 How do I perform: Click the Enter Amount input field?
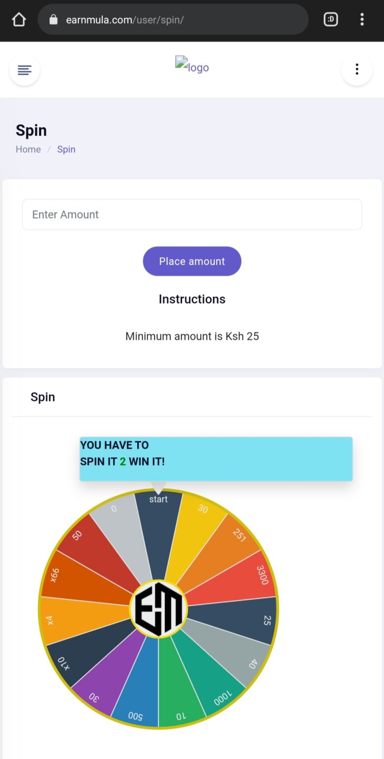click(192, 214)
